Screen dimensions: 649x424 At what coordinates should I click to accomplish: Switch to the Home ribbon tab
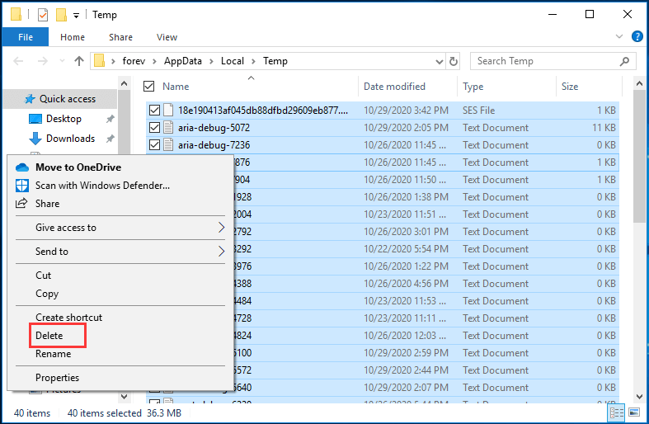[73, 37]
